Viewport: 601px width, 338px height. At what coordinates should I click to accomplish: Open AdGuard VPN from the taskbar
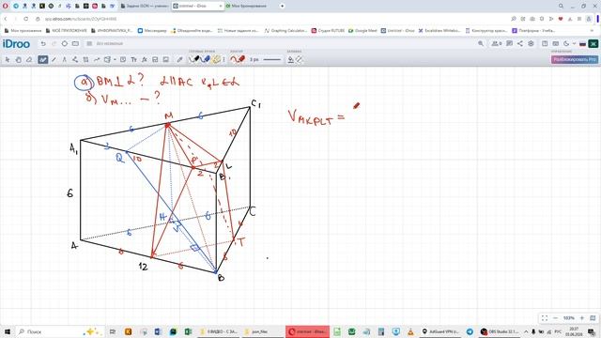coord(440,331)
